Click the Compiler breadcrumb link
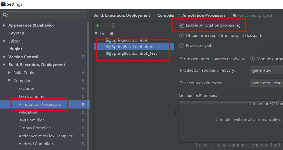This screenshot has width=283, height=150. 166,15
